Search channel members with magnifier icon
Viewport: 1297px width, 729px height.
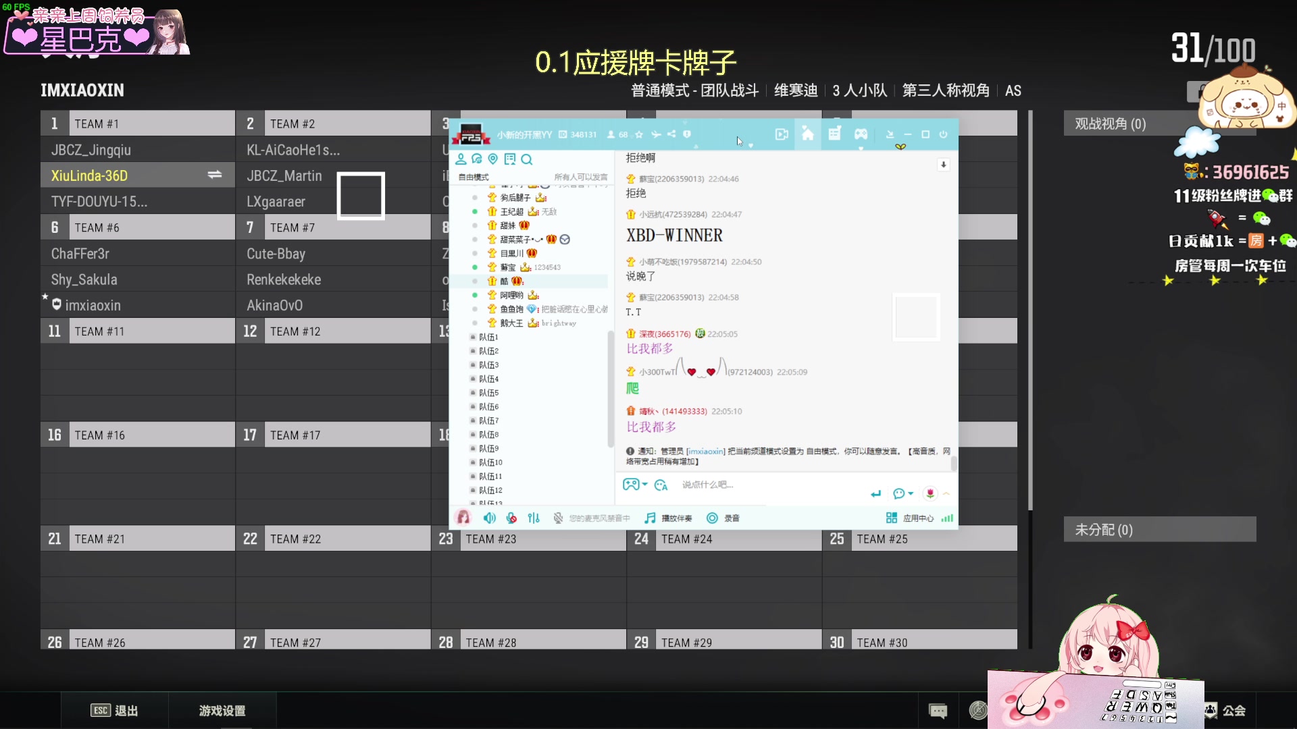pyautogui.click(x=527, y=159)
